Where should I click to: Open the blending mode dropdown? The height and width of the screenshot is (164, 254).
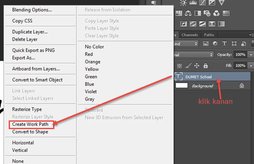(x=194, y=55)
